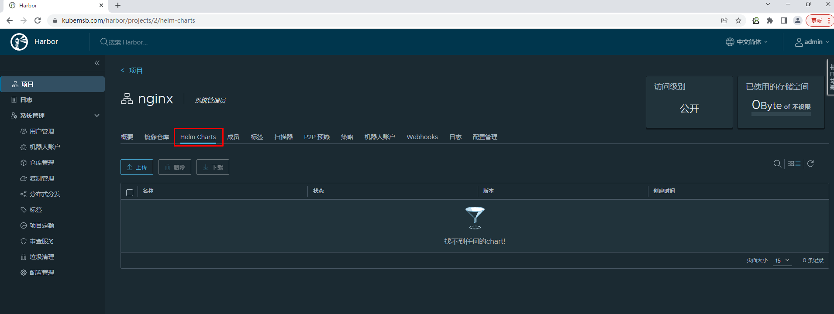
Task: Click the 更新 browser update button
Action: point(820,20)
